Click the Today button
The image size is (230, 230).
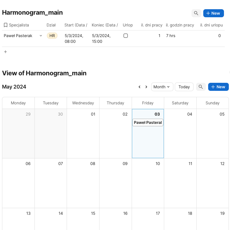coord(184,87)
